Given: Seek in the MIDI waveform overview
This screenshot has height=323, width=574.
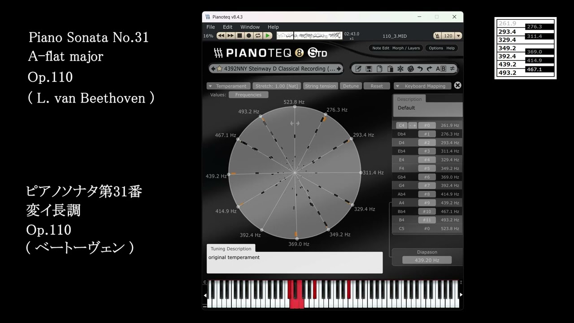Looking at the screenshot, I should 309,35.
